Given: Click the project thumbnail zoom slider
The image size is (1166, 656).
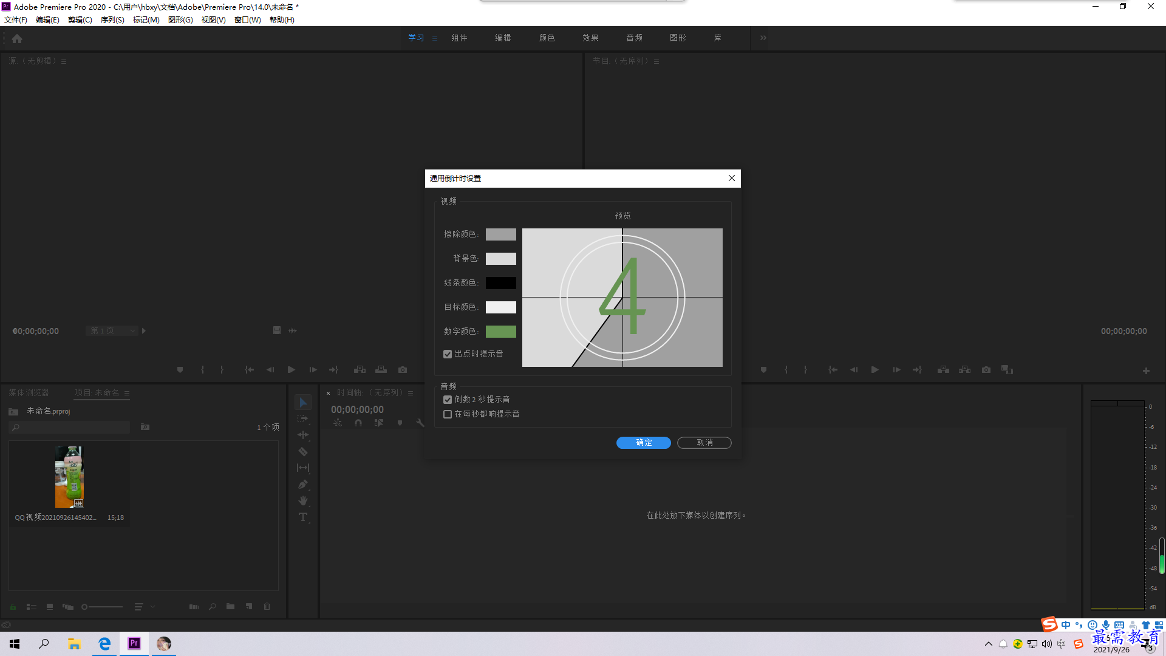Looking at the screenshot, I should click(x=102, y=607).
